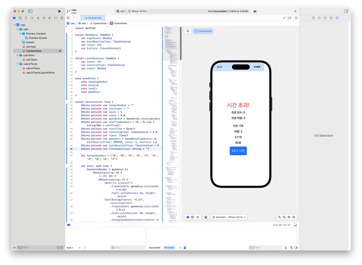Click the 다시 시작 button in preview
362x265 pixels.
pos(238,151)
